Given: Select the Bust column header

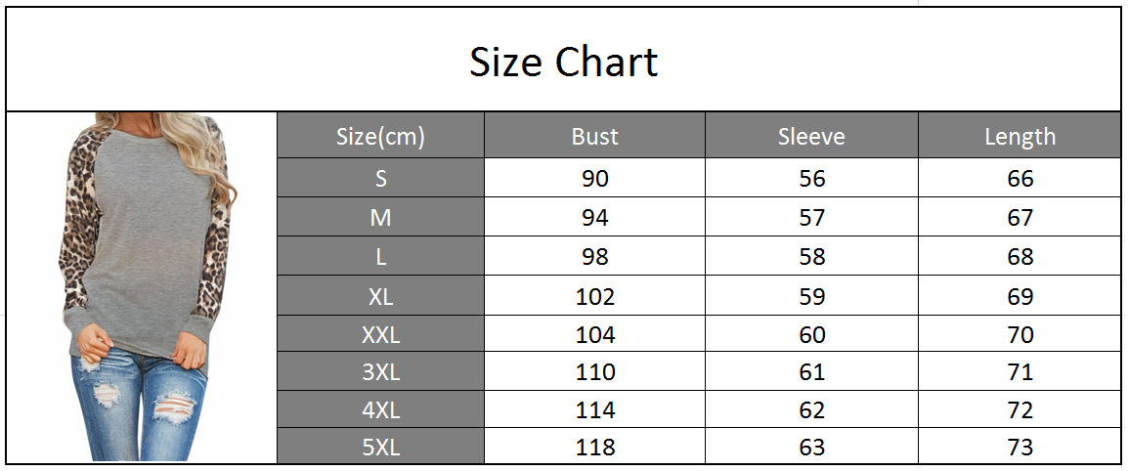Looking at the screenshot, I should click(594, 137).
